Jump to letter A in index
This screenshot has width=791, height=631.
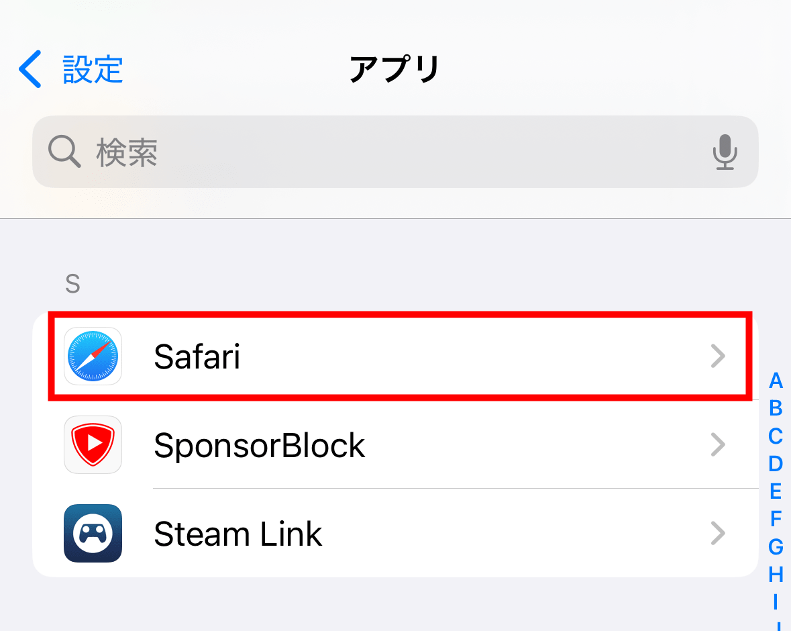776,381
